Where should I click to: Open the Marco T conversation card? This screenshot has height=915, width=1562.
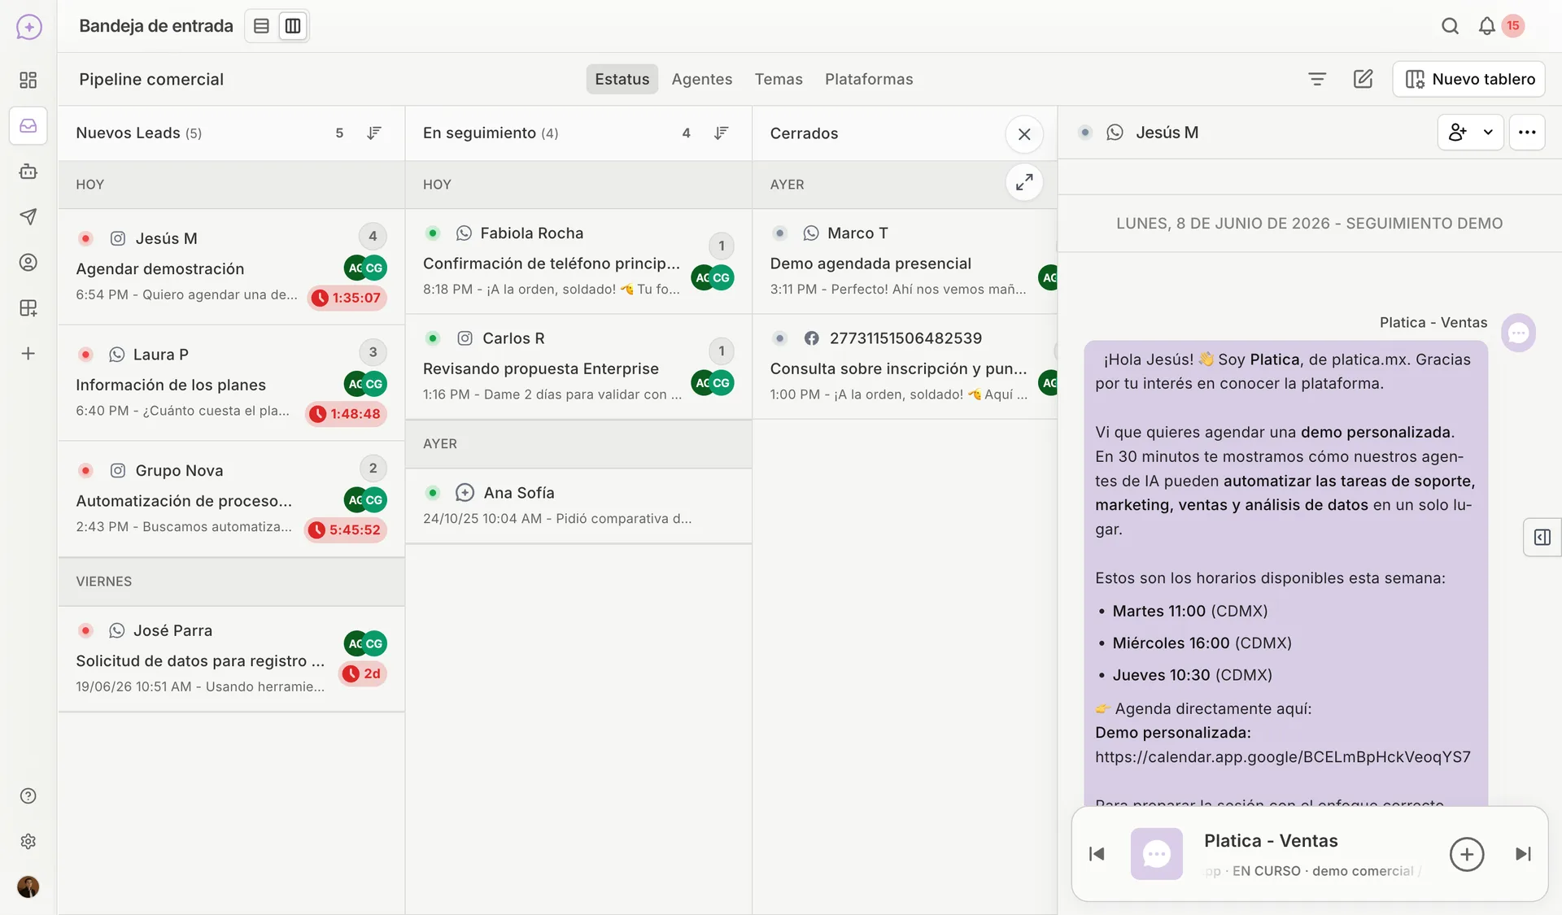(x=905, y=262)
